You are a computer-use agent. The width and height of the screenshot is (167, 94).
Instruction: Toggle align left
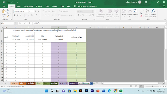click(x=43, y=15)
